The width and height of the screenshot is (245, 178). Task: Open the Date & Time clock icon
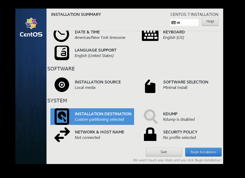pyautogui.click(x=61, y=36)
